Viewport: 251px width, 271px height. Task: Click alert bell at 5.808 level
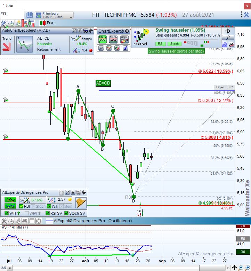point(6,136)
